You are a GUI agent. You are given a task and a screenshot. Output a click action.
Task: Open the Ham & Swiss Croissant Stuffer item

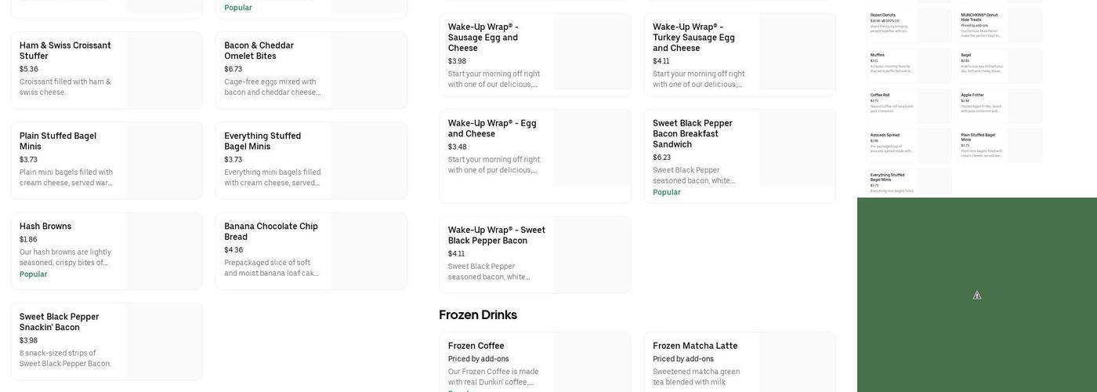(x=66, y=51)
